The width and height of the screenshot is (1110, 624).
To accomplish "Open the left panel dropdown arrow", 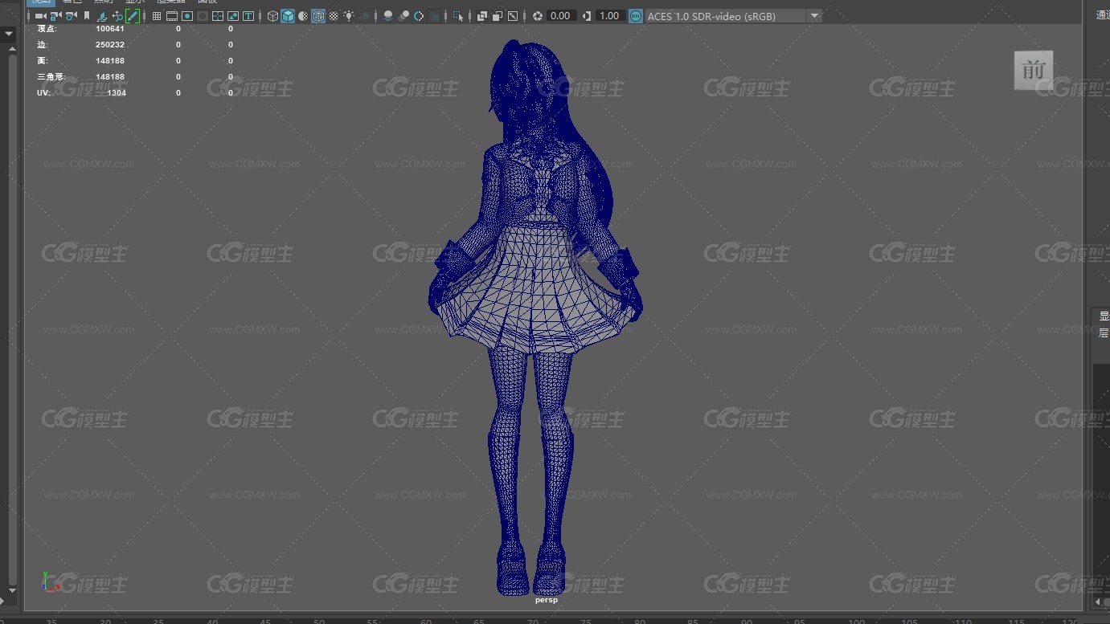I will (8, 35).
